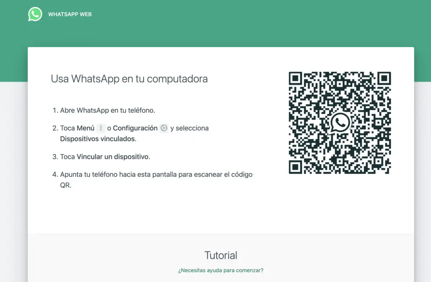Click the heading Usa WhatsApp en tu computadora
431x282 pixels.
[x=129, y=79]
